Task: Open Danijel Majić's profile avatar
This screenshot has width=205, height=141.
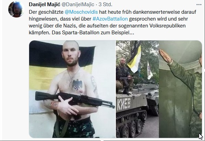Action: [x=16, y=9]
